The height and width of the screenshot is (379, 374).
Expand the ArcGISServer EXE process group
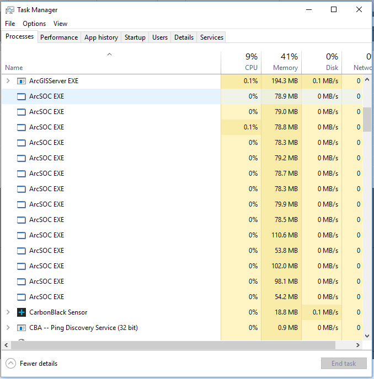pos(8,81)
